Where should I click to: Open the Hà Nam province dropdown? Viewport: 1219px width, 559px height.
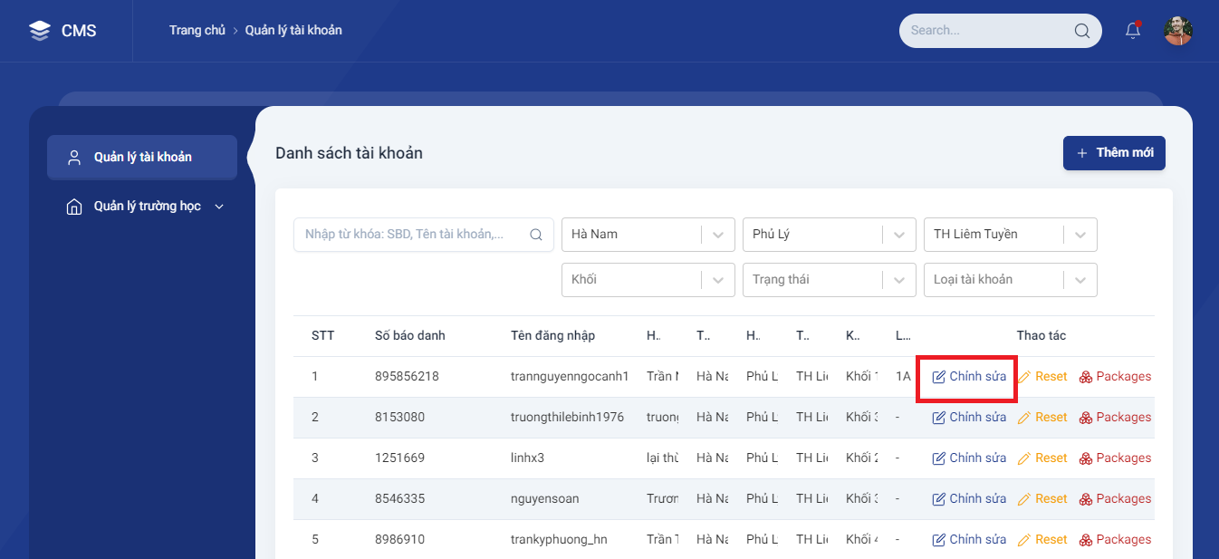pyautogui.click(x=648, y=235)
